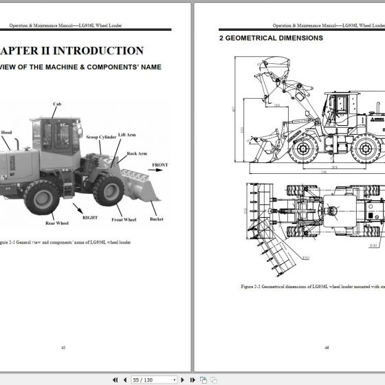Screen dimensions: 385x385
Task: Click the 'Front Wheel' label
Action: 124,219
